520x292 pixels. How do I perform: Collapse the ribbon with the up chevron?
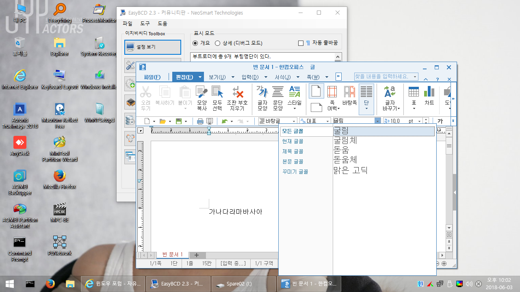pos(426,79)
